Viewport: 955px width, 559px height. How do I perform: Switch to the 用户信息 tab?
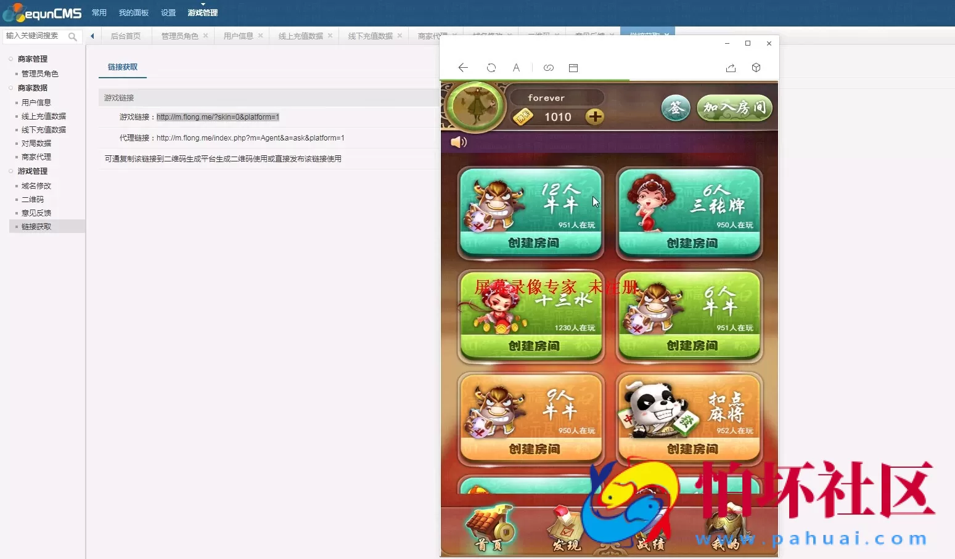point(237,36)
